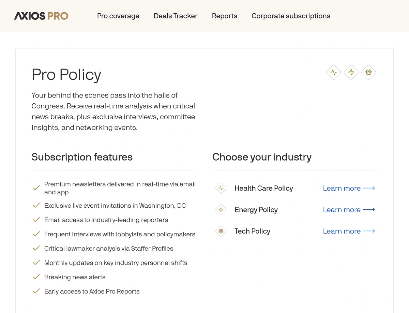
Task: Learn more about Health Care Policy
Action: coord(349,188)
